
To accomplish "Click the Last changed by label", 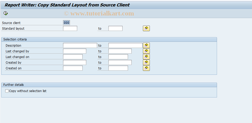I will pyautogui.click(x=17, y=51).
